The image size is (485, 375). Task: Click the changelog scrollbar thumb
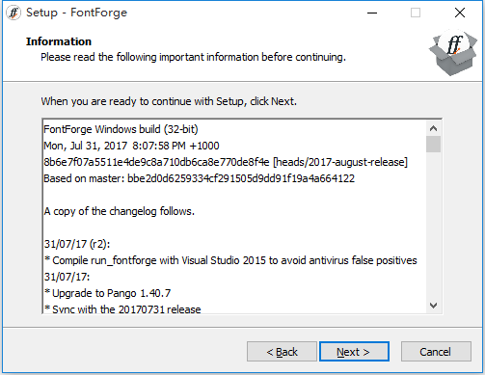pos(433,144)
